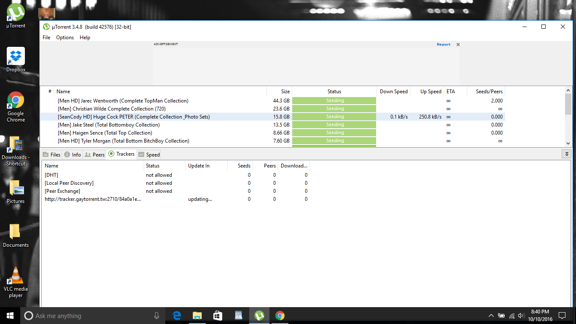Show hidden system tray icons
The height and width of the screenshot is (324, 576).
point(491,316)
